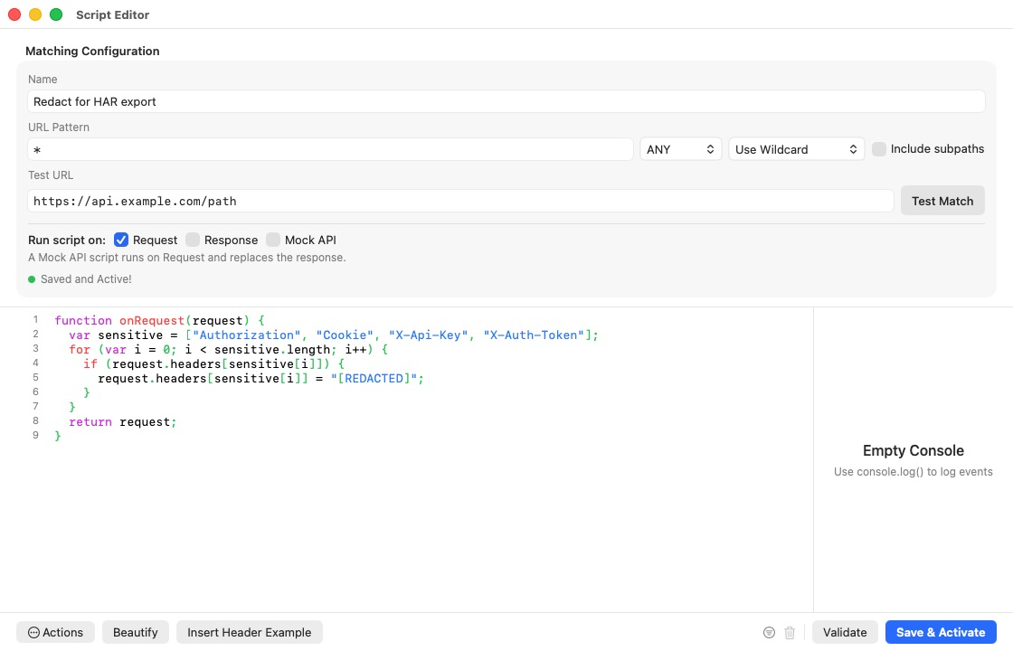The width and height of the screenshot is (1013, 651).
Task: Click the yellow minimize window button
Action: pos(35,14)
